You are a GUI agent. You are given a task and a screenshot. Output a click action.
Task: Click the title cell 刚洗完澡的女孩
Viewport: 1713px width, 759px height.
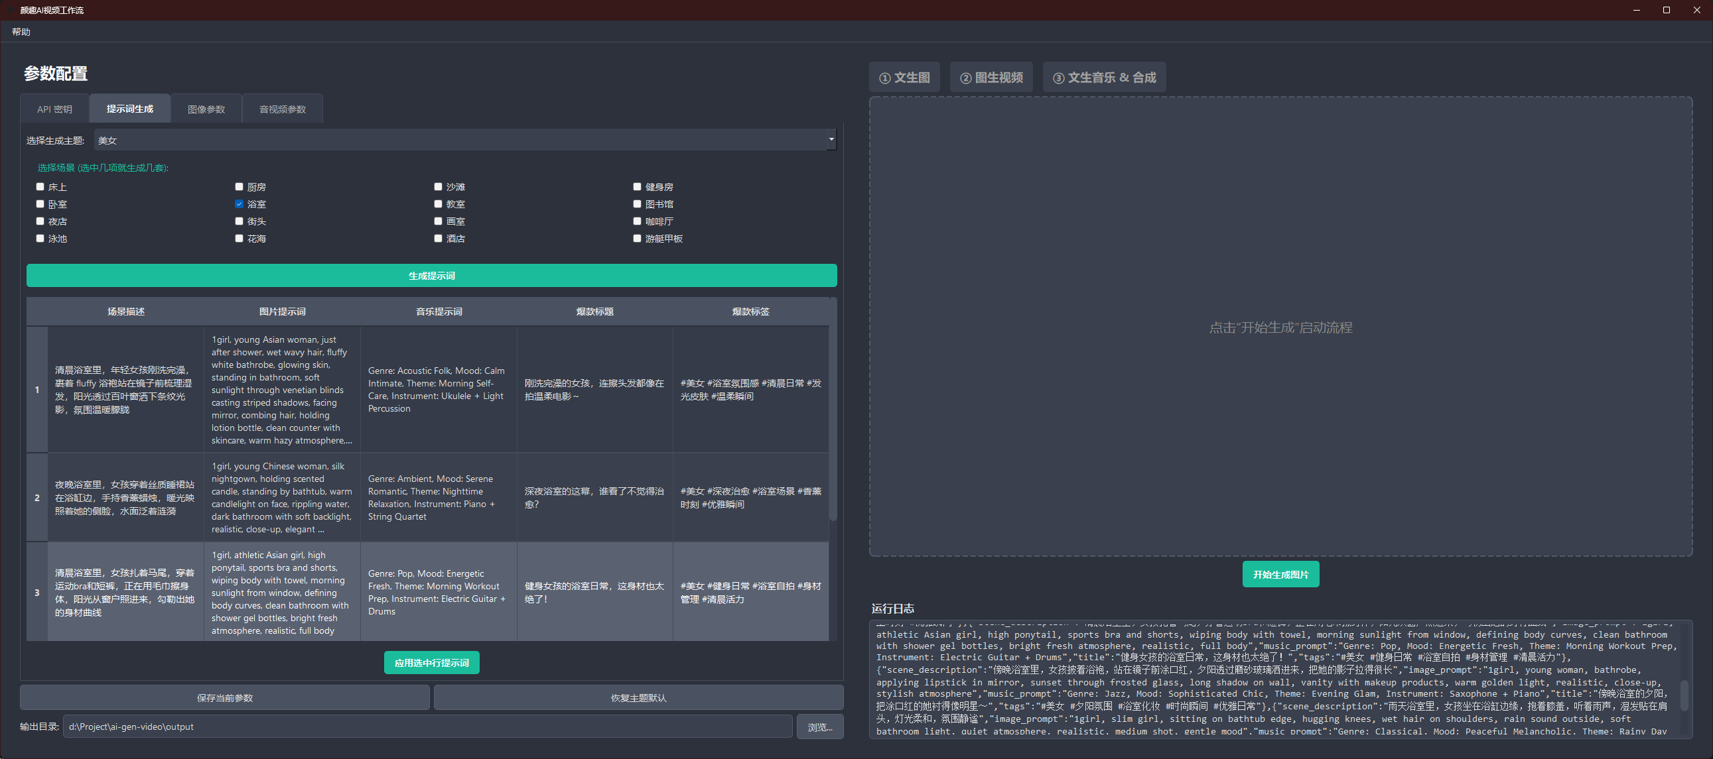pyautogui.click(x=594, y=390)
